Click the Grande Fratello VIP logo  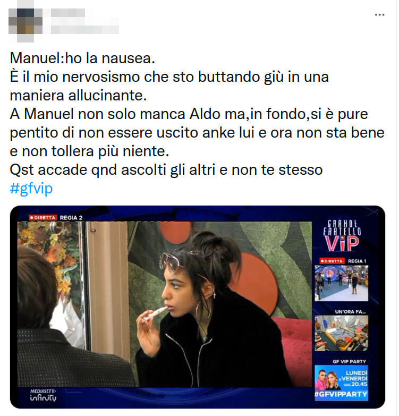click(342, 235)
